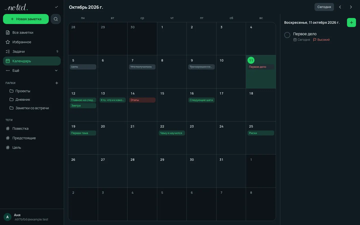The height and width of the screenshot is (225, 360).
Task: Open the Заметки со встречи folder
Action: (x=32, y=108)
